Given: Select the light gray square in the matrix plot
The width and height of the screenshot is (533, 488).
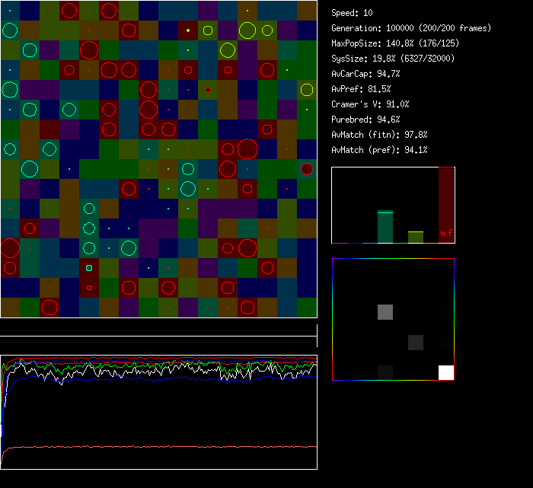Looking at the screenshot, I should pos(385,311).
